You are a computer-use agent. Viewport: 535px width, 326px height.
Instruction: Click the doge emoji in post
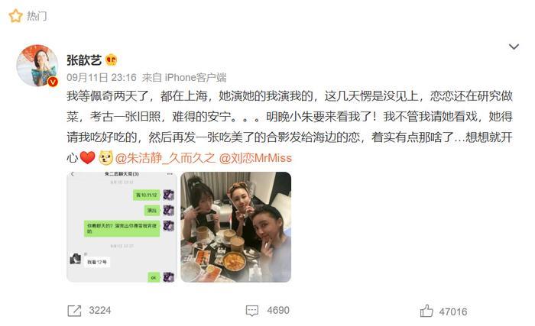105,158
